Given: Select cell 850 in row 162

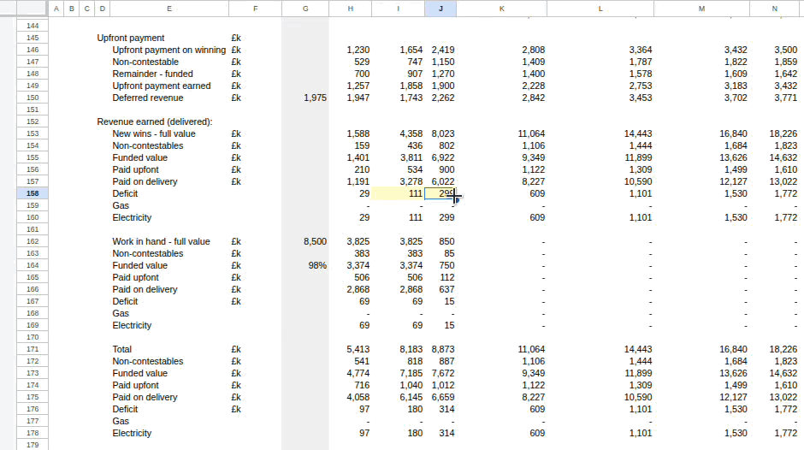Looking at the screenshot, I should tap(440, 241).
